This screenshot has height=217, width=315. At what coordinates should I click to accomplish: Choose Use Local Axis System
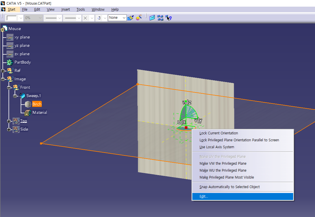(x=243, y=147)
